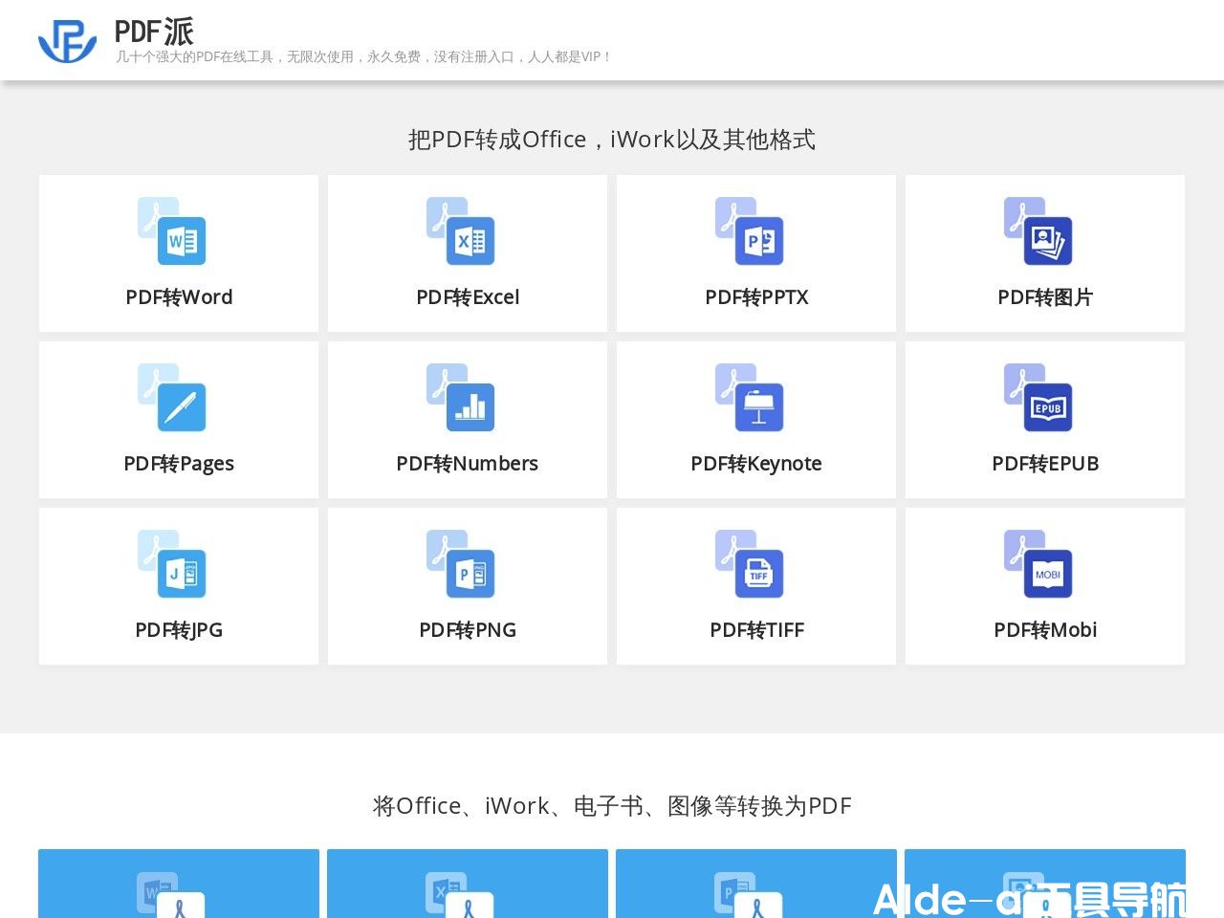Click the PDF转Numbers chart icon

click(461, 397)
